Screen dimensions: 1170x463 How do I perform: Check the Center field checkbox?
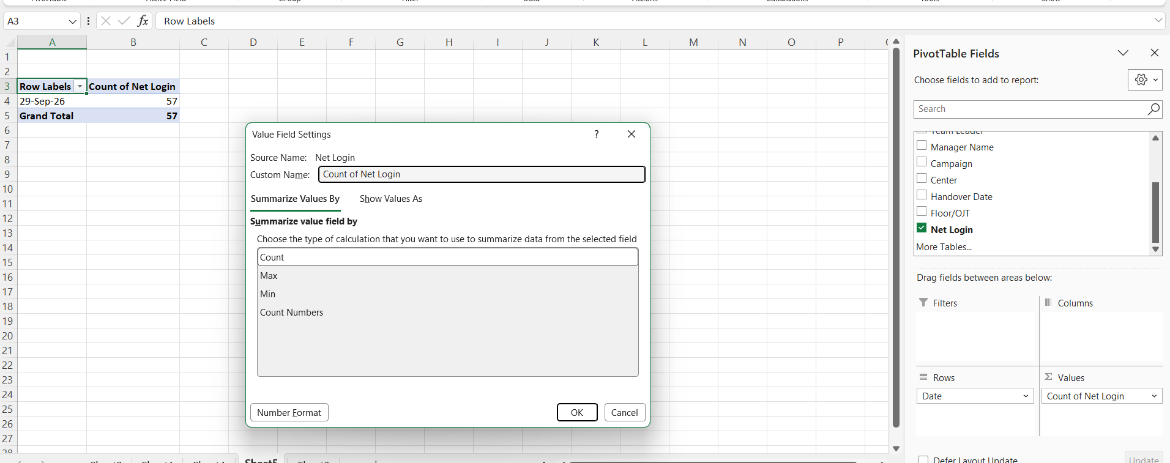pyautogui.click(x=922, y=179)
